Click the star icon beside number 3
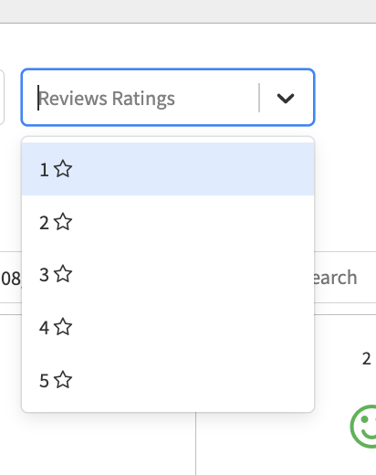376x475 pixels. point(63,274)
